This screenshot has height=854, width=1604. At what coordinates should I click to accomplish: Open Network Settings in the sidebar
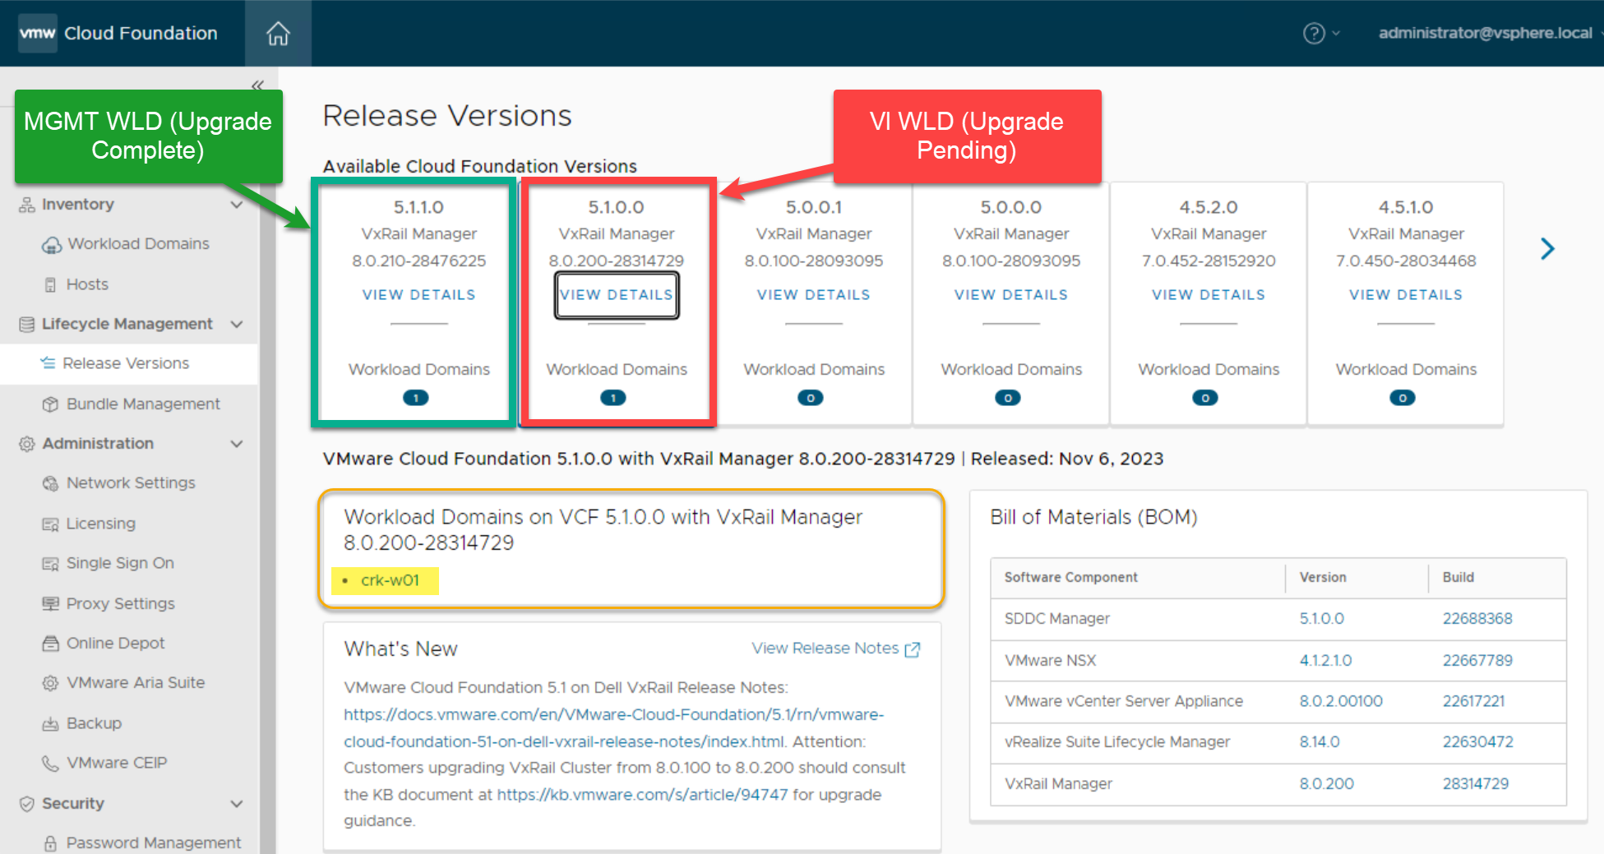pyautogui.click(x=131, y=483)
